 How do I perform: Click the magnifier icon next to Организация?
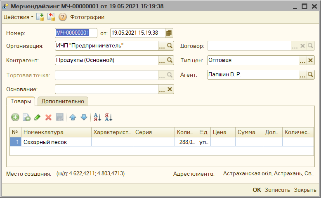170,46
